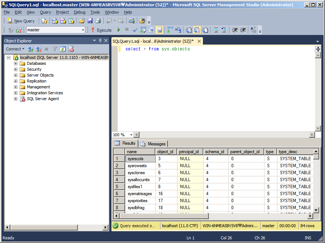The height and width of the screenshot is (243, 325).
Task: Select result row number 5
Action: (x=119, y=187)
